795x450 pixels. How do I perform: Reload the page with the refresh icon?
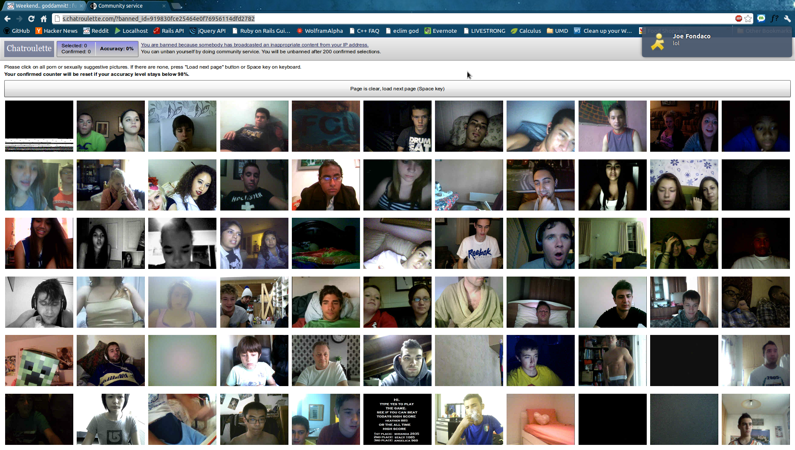[x=31, y=19]
